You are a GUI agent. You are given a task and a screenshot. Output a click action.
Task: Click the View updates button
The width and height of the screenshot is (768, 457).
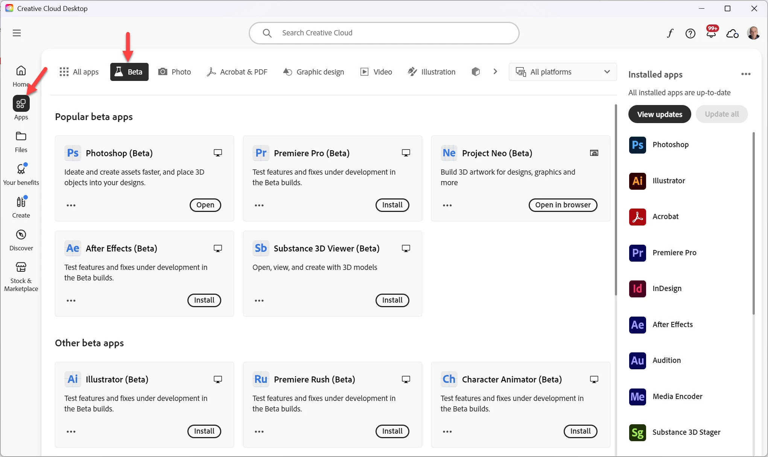click(x=659, y=114)
